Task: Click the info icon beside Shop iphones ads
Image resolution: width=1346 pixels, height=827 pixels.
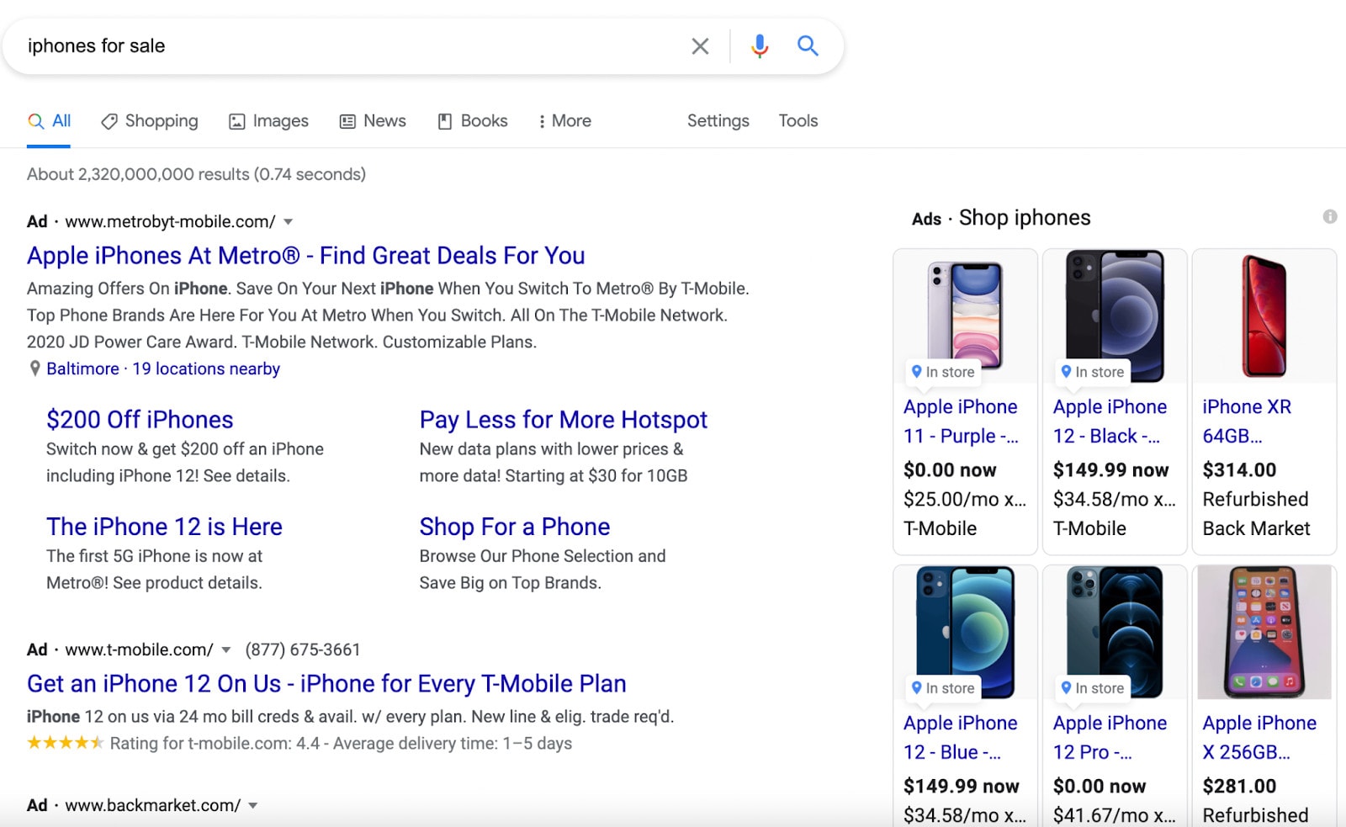Action: tap(1330, 216)
